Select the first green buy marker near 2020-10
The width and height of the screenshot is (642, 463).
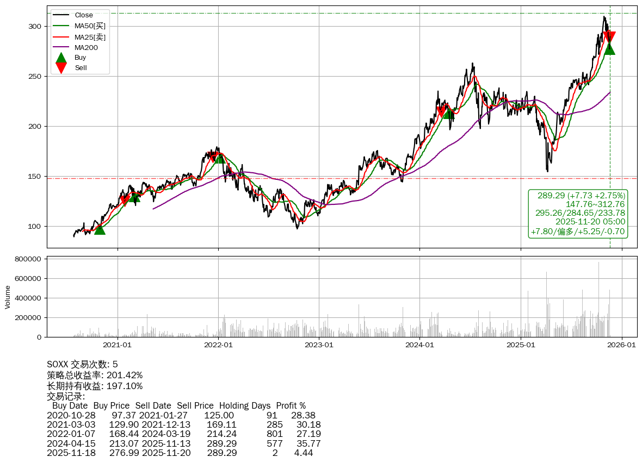[100, 229]
